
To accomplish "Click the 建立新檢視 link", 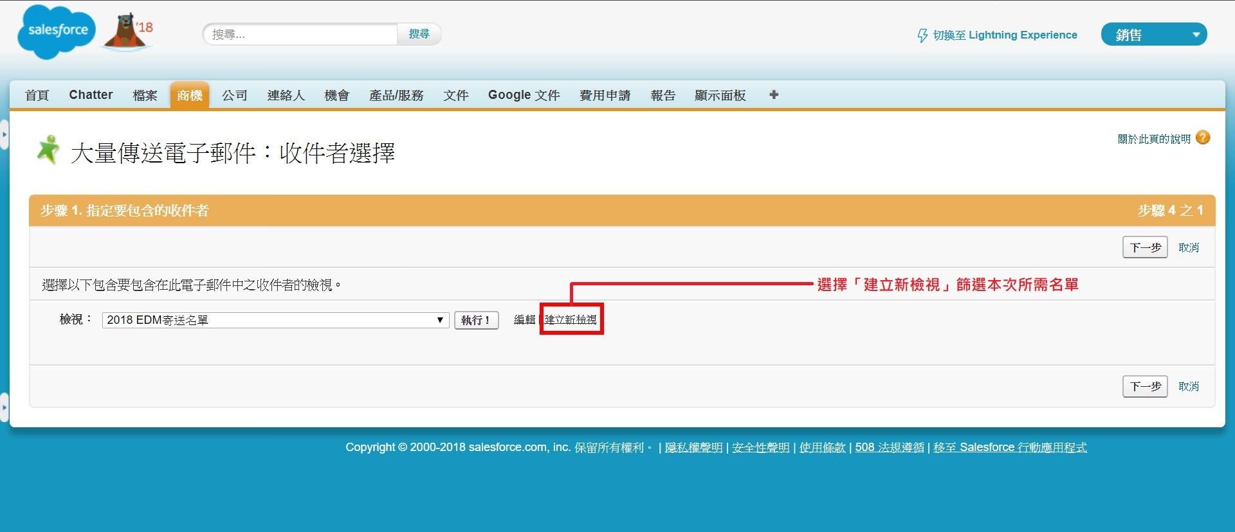I will pos(571,319).
